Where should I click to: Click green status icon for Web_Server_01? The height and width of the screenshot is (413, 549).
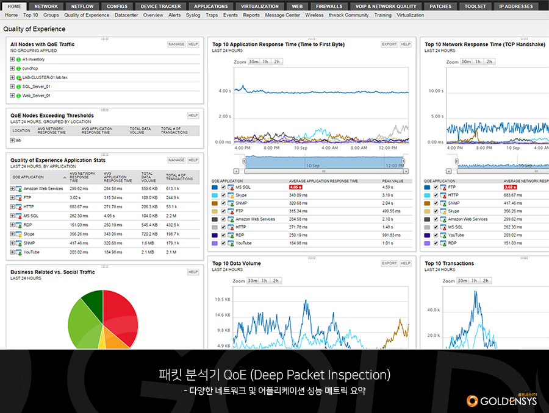18,96
